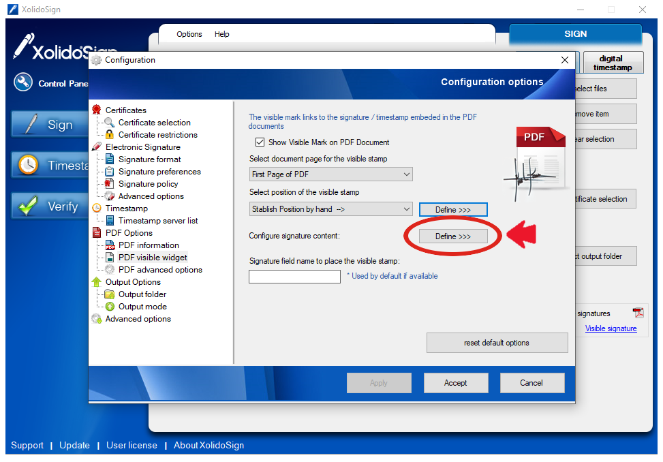Select Output mode tree item
Screen dimensions: 663x462
point(142,306)
